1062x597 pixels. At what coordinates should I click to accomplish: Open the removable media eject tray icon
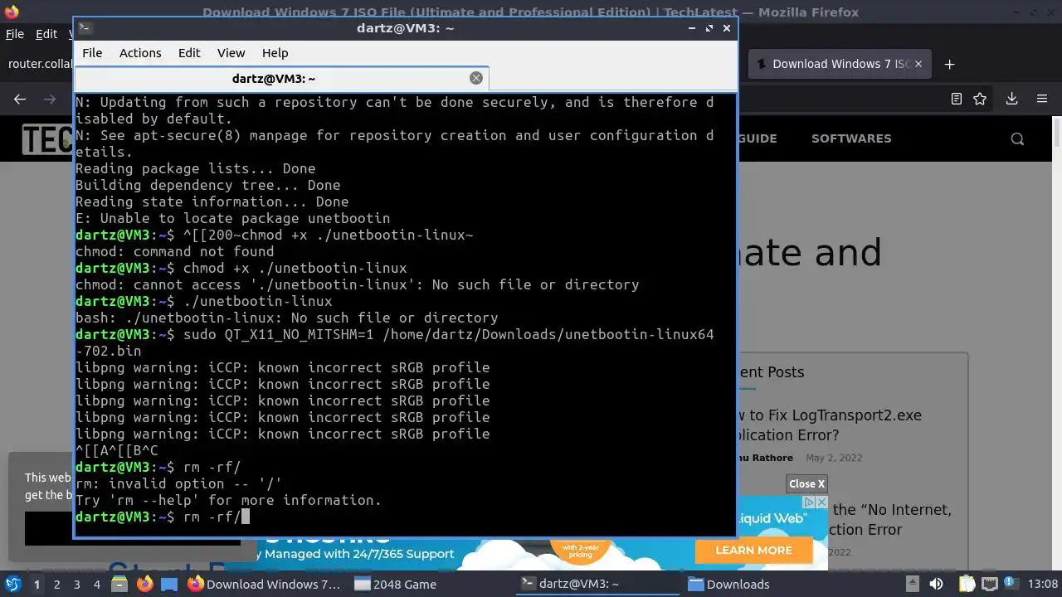(x=912, y=584)
